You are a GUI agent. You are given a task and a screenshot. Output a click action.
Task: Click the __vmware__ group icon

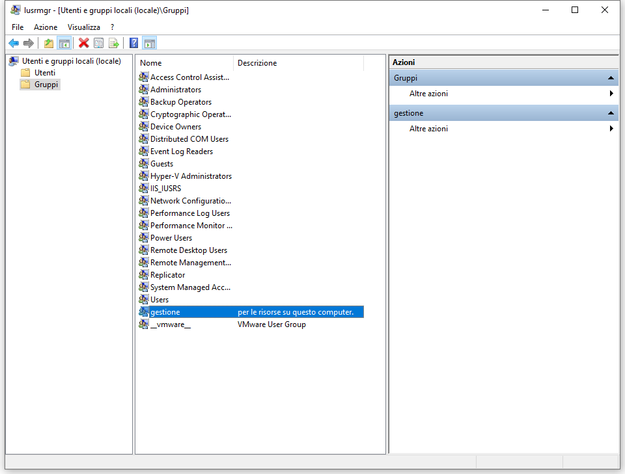[x=143, y=324]
